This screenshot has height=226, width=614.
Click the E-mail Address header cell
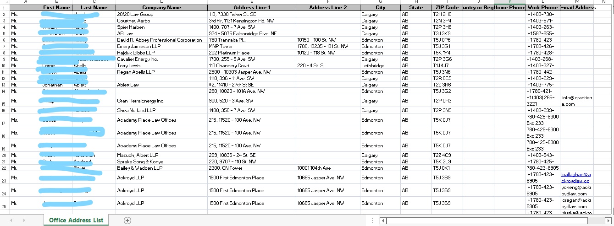[577, 8]
